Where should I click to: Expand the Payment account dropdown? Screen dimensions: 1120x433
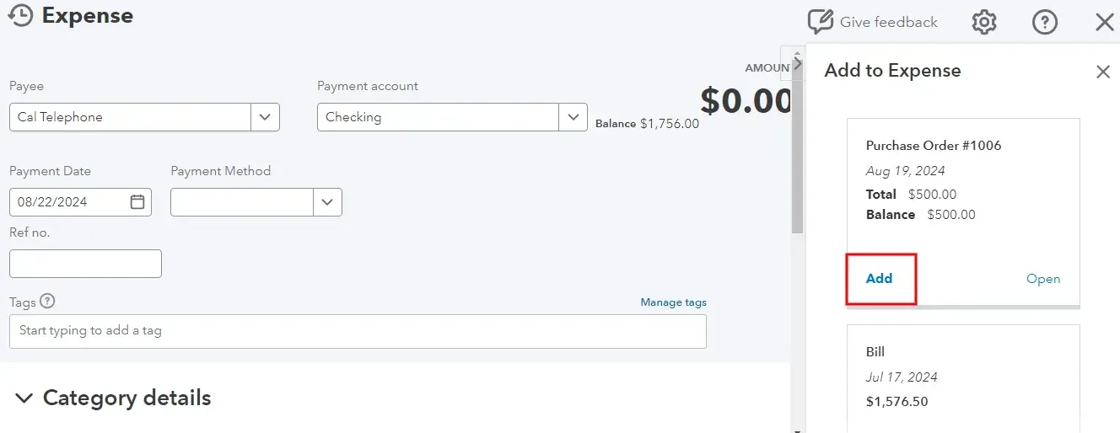tap(573, 117)
